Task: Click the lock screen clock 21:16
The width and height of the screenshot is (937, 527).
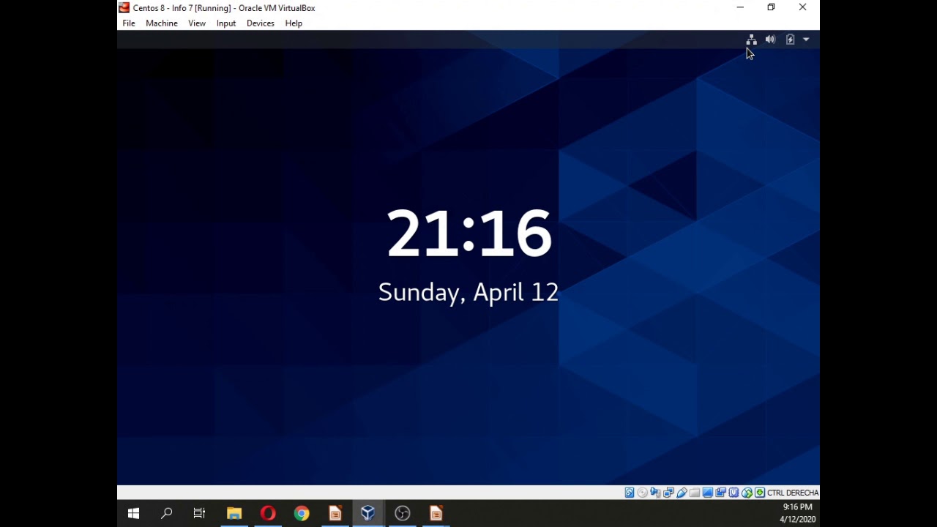Action: [x=468, y=233]
